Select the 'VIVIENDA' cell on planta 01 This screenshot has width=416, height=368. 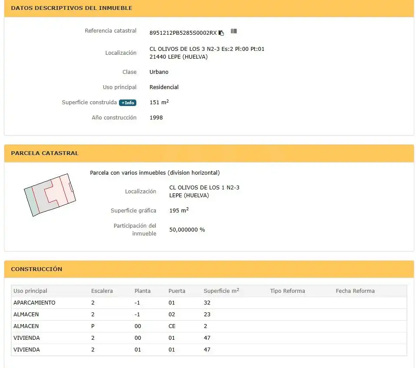point(26,349)
